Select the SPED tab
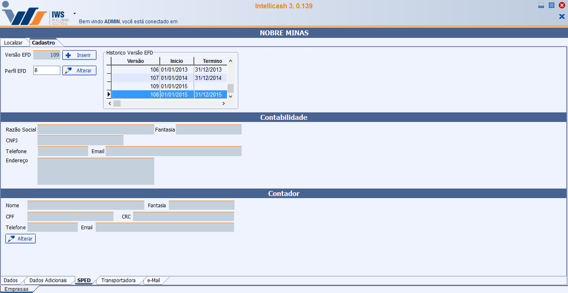Screen dimensions: 568x293 coord(84,281)
